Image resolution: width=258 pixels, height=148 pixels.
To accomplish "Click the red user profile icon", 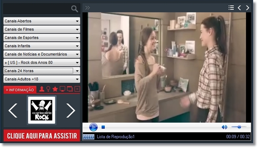I will point(42,89).
